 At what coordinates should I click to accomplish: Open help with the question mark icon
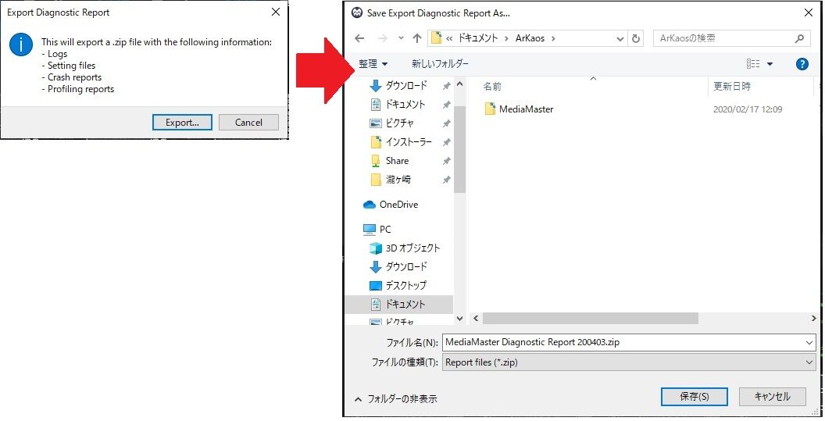tap(802, 64)
